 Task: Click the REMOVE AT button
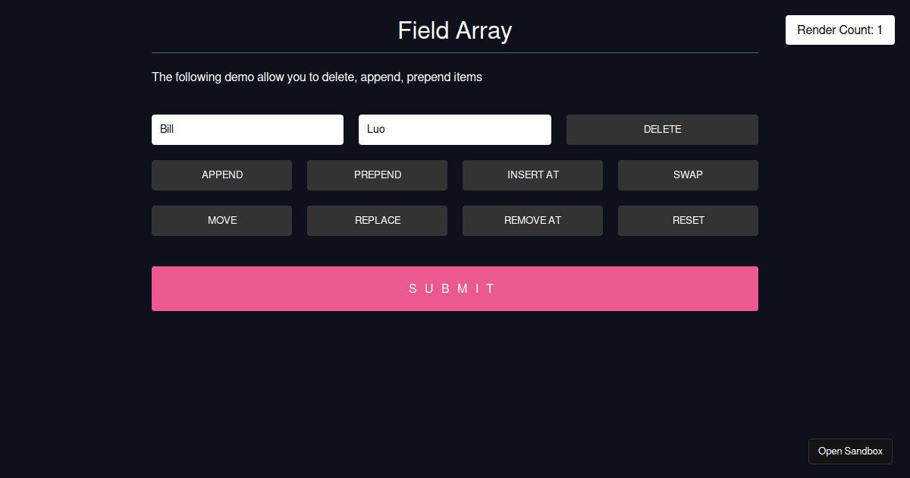(x=532, y=221)
